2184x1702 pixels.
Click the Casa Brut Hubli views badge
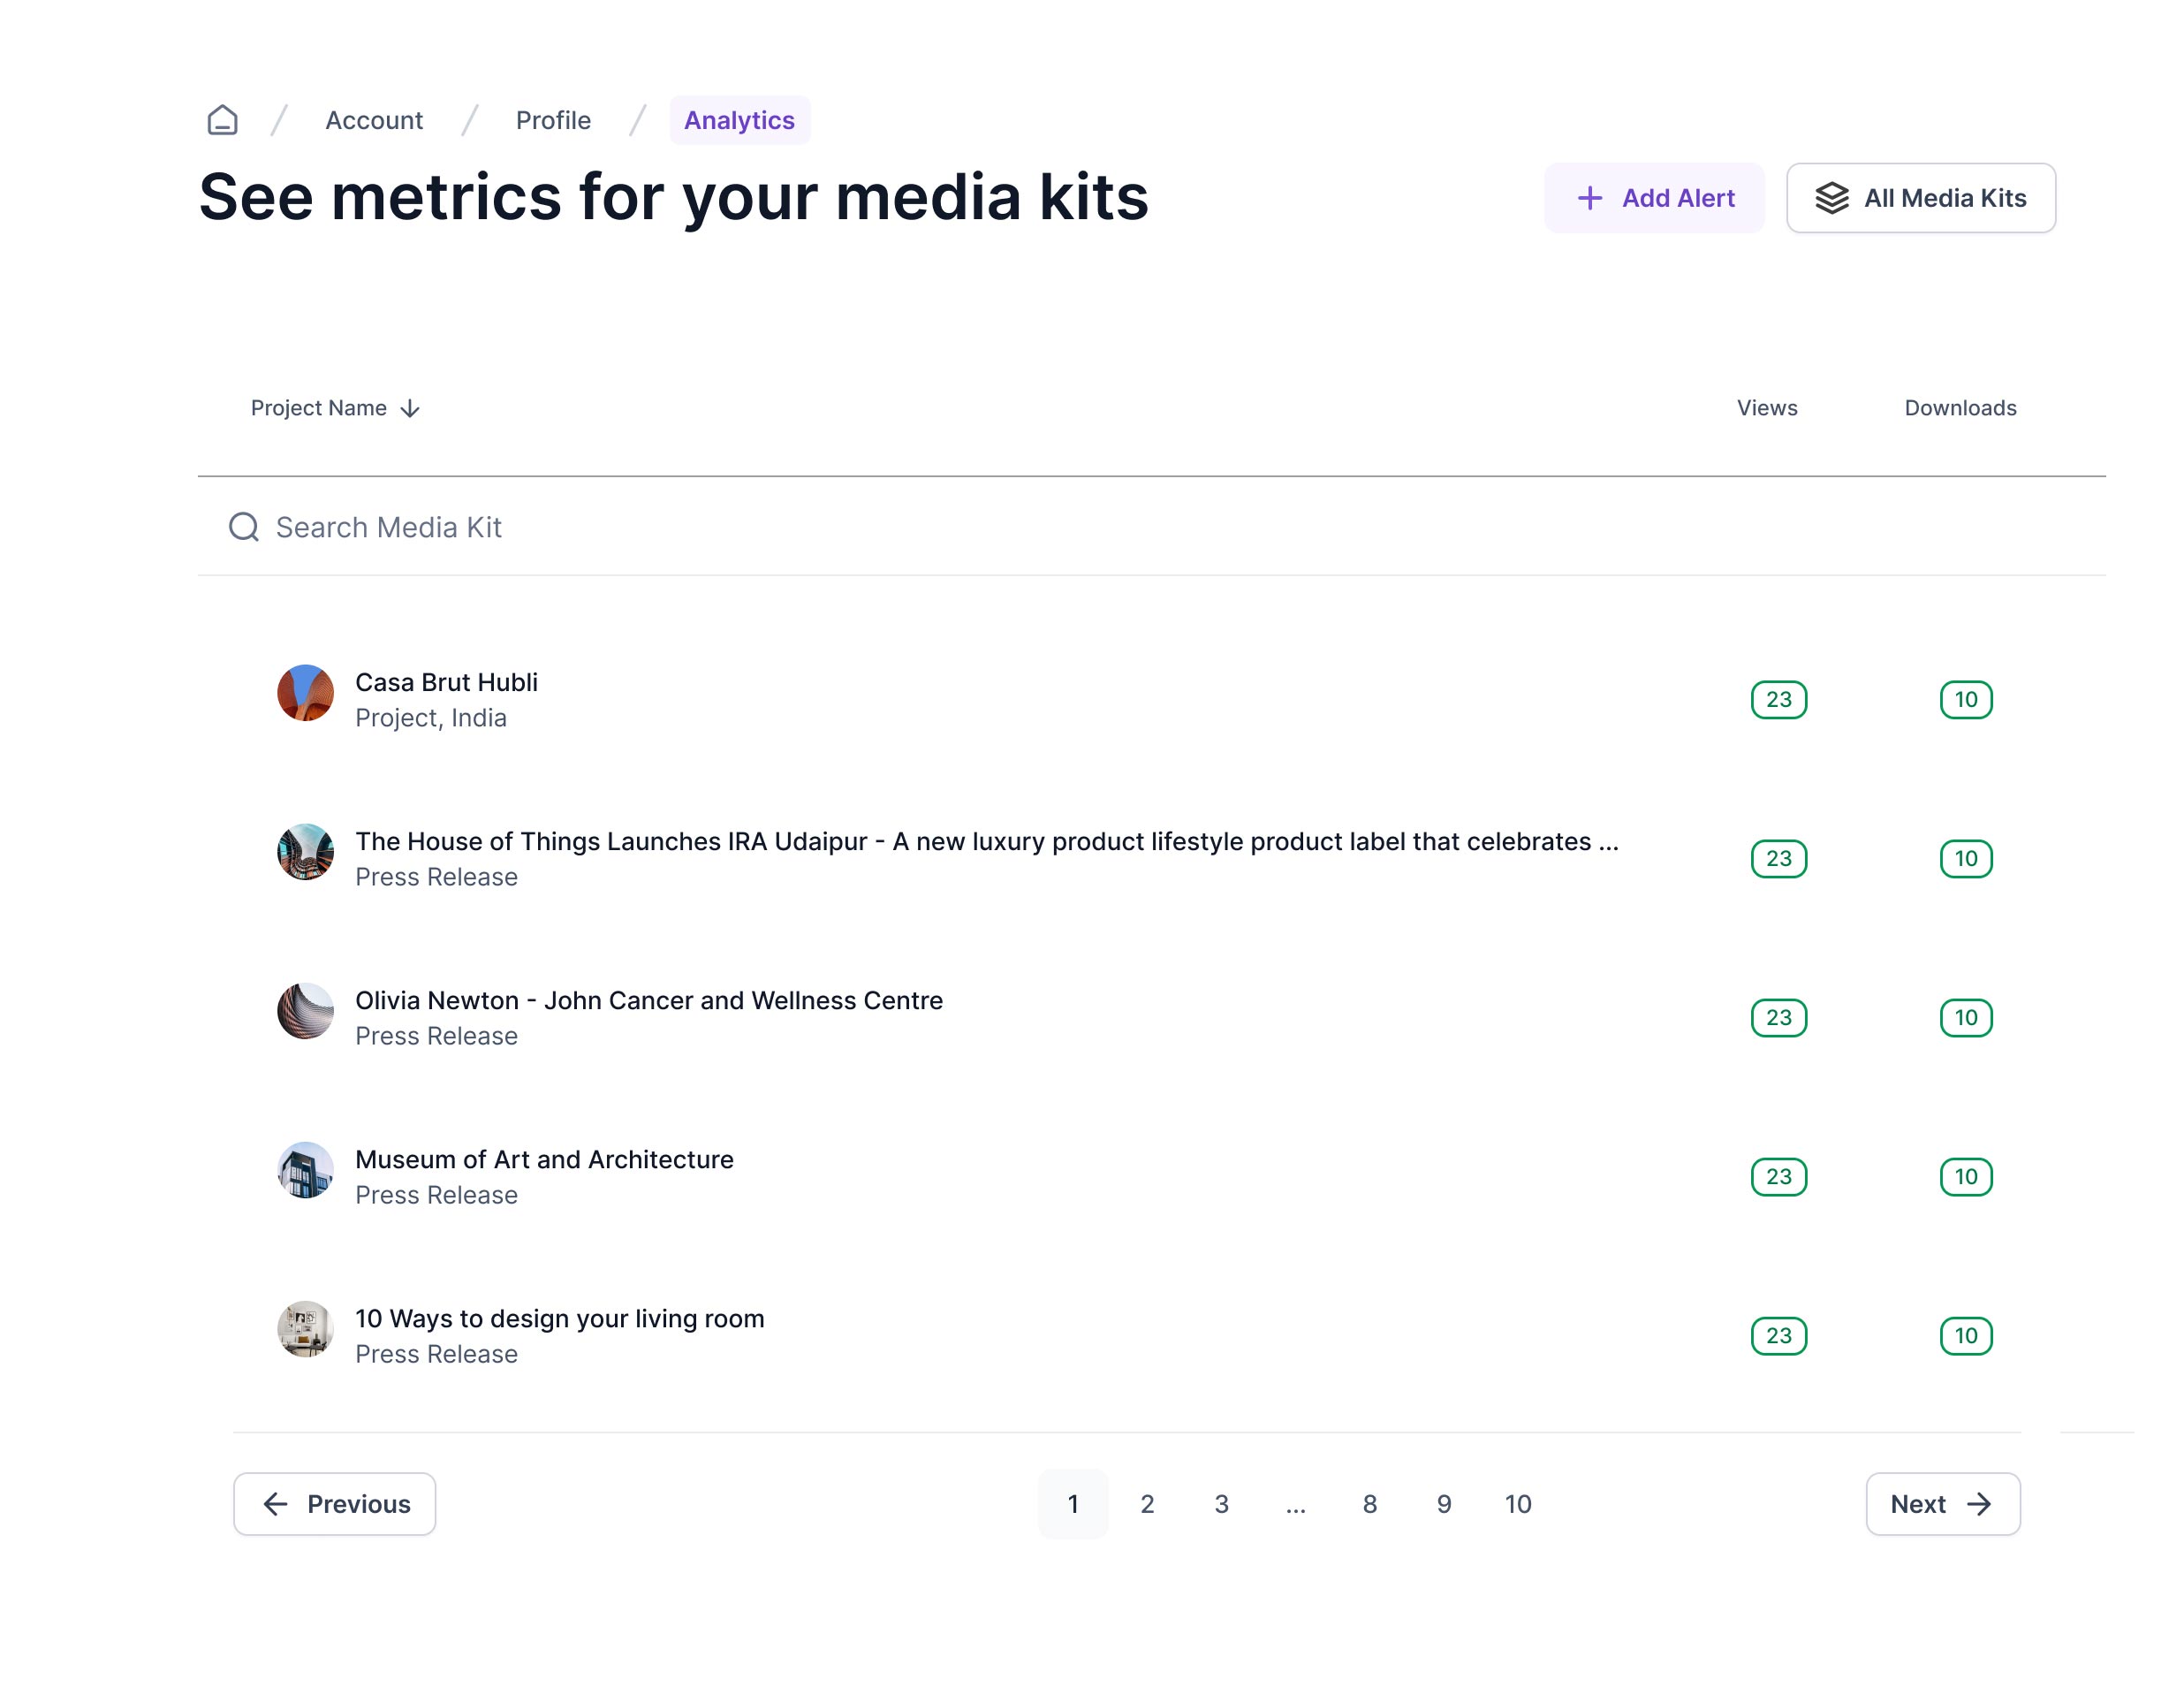[x=1778, y=700]
